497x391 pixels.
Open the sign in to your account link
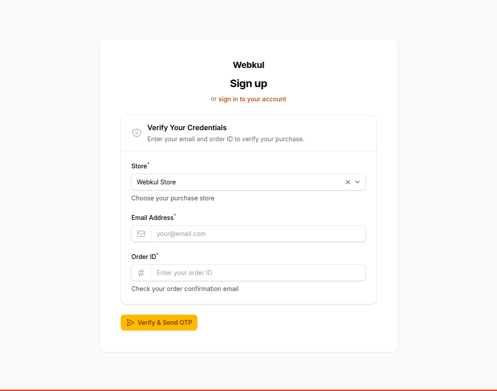click(x=252, y=99)
